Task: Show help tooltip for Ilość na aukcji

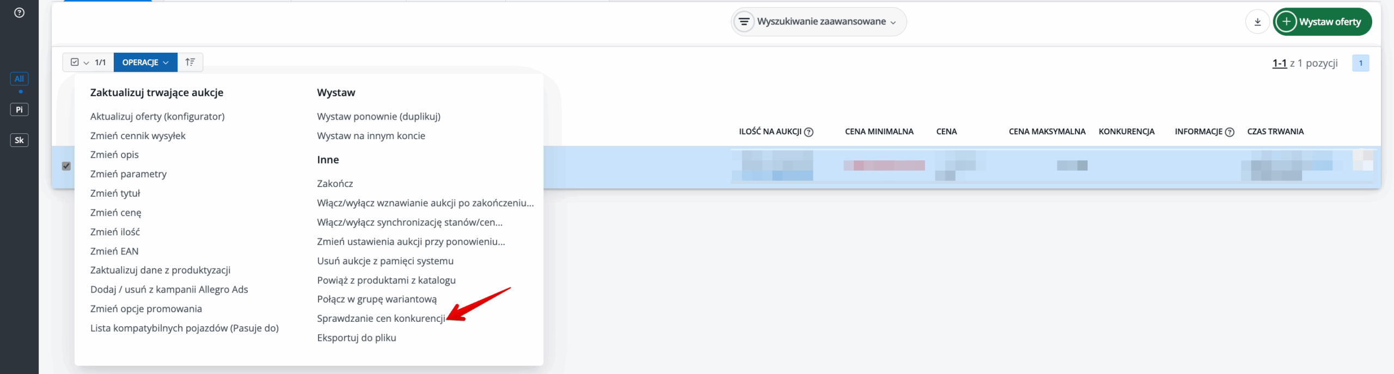Action: click(809, 132)
